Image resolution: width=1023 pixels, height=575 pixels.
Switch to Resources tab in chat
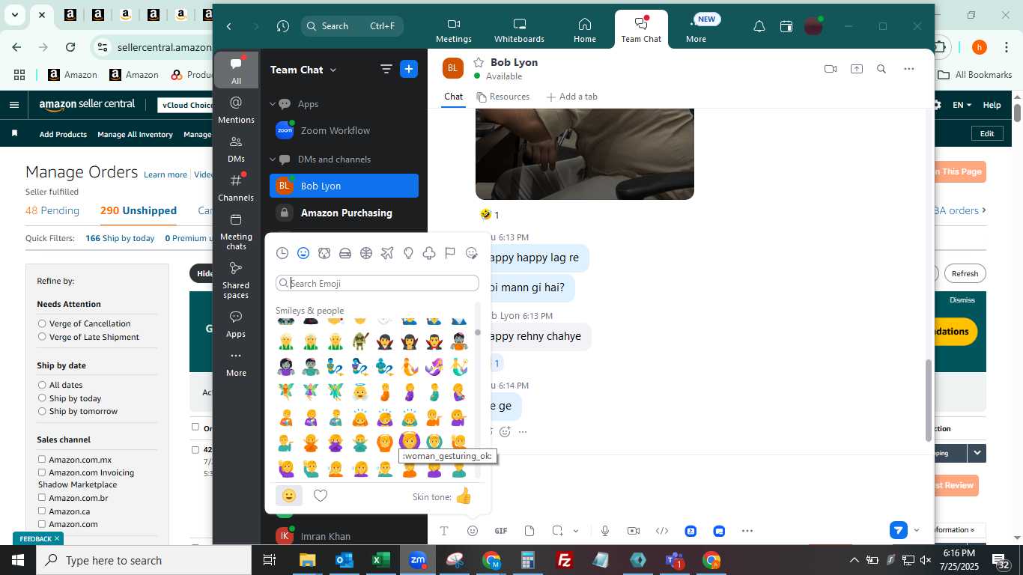[x=503, y=97]
